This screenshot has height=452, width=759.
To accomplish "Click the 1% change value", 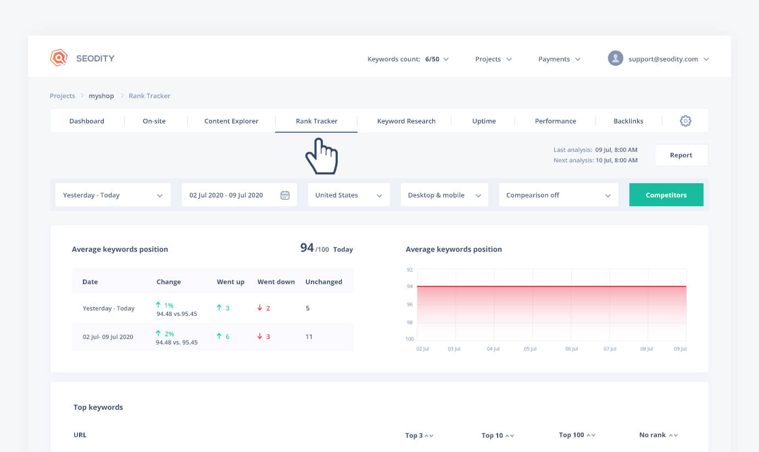I will (x=169, y=305).
